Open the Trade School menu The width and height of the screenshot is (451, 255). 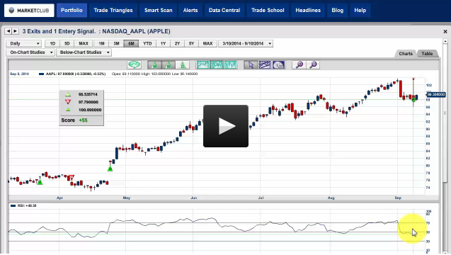[268, 11]
